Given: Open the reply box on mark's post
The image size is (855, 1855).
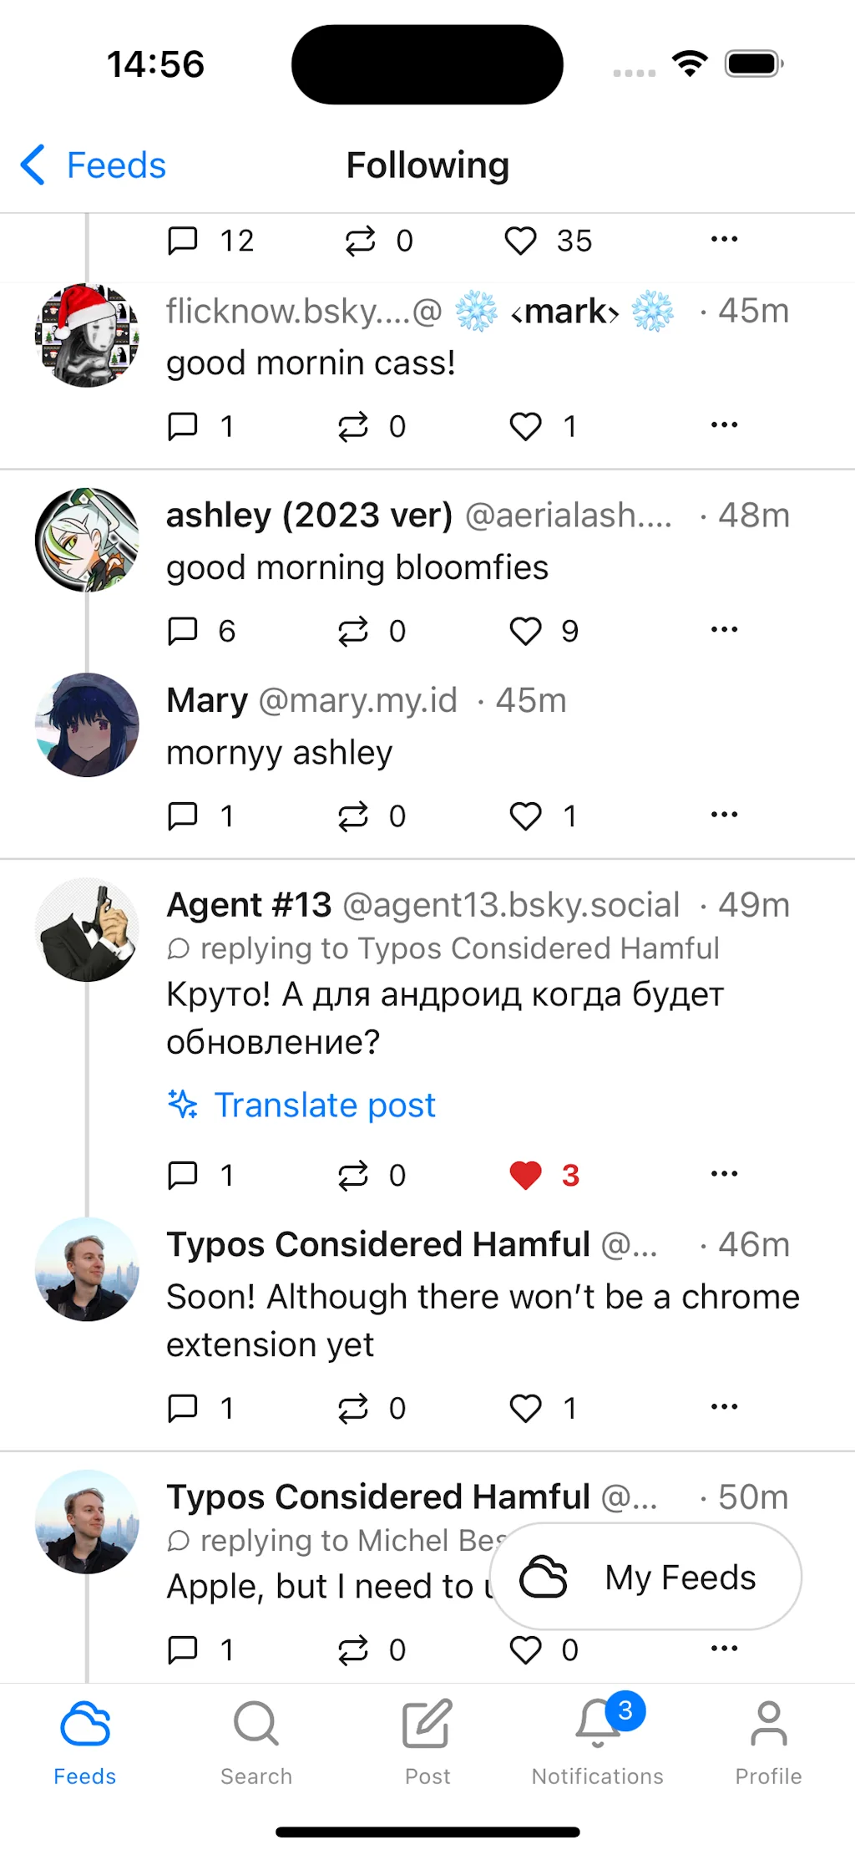Looking at the screenshot, I should [182, 426].
